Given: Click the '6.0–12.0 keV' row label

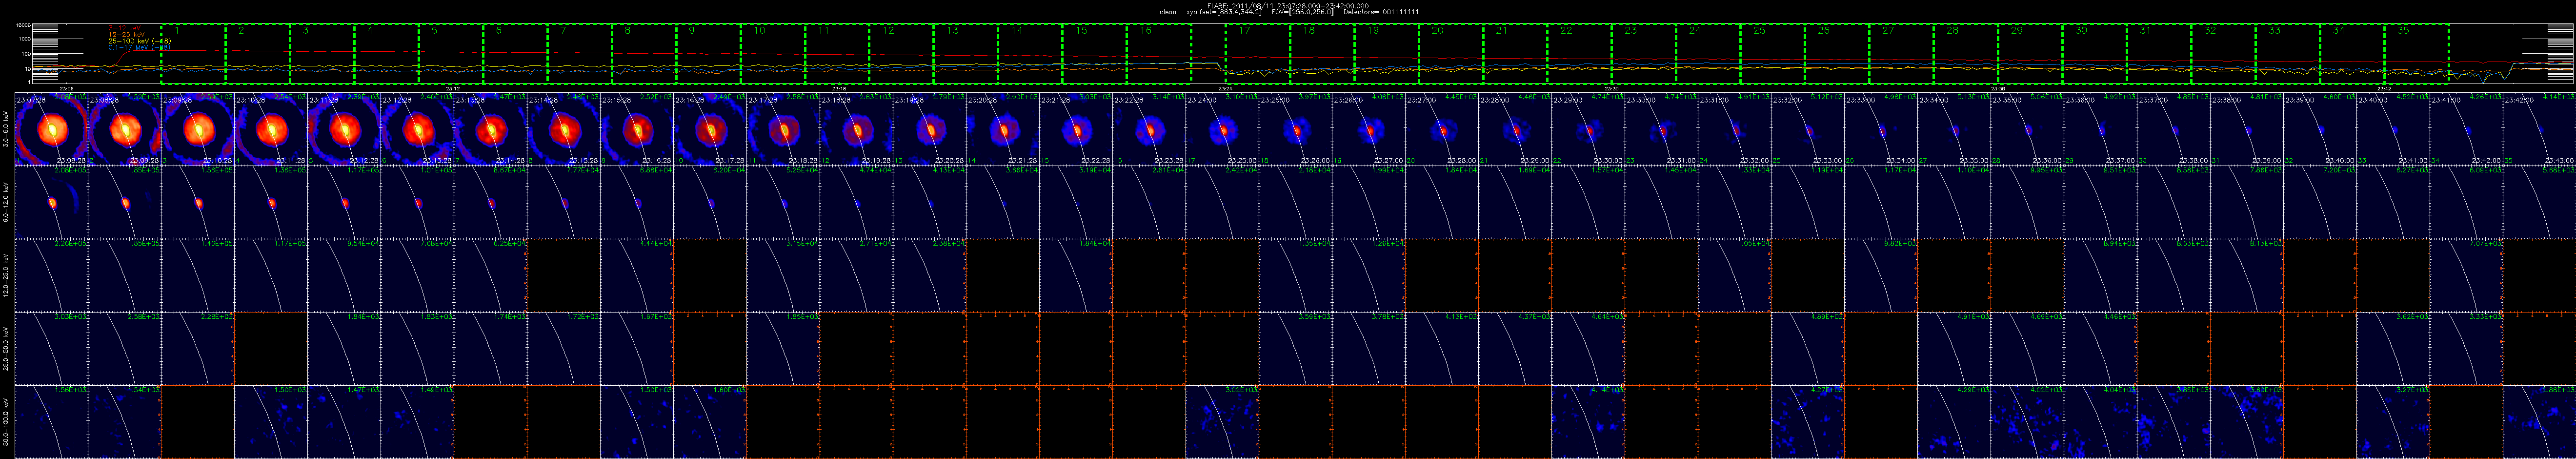Looking at the screenshot, I should tap(7, 202).
